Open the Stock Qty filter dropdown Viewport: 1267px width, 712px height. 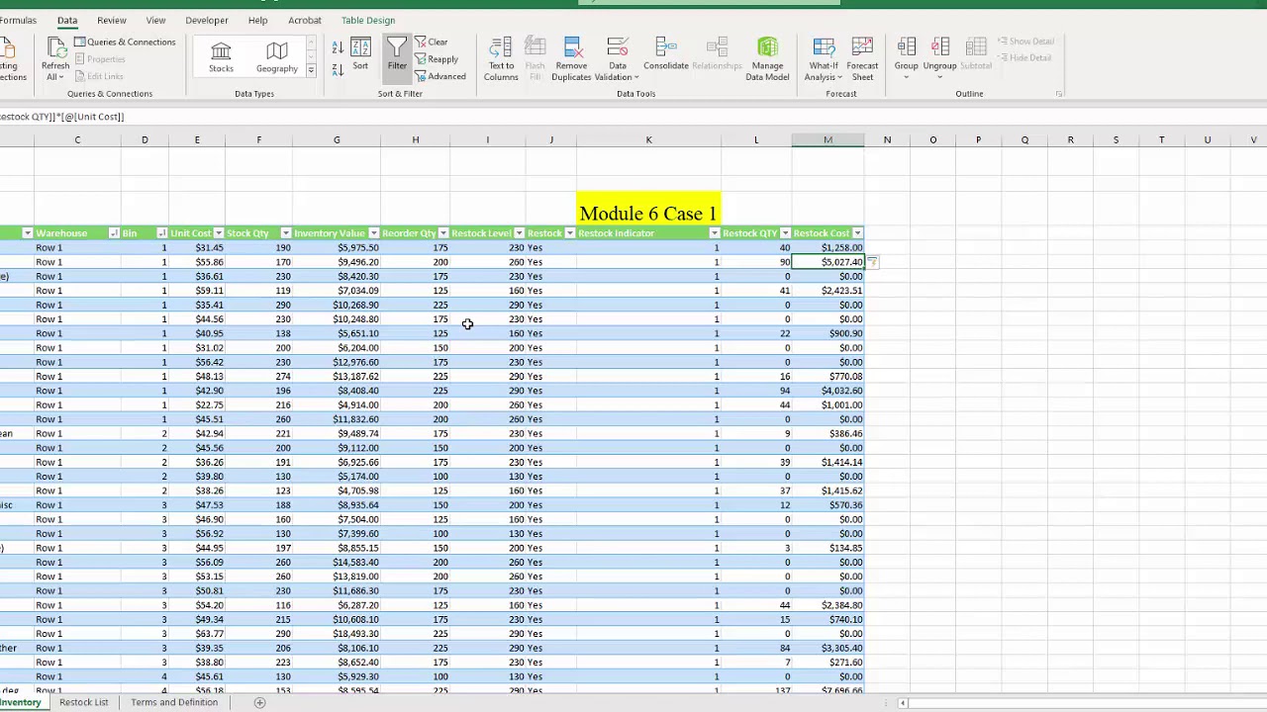(285, 233)
